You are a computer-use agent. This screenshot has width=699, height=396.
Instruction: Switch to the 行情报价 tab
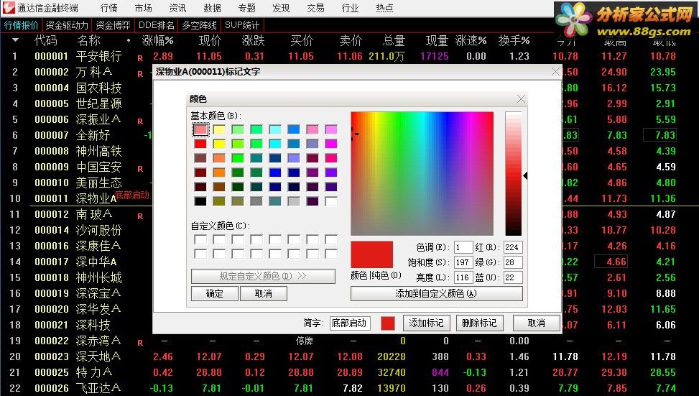tap(21, 25)
